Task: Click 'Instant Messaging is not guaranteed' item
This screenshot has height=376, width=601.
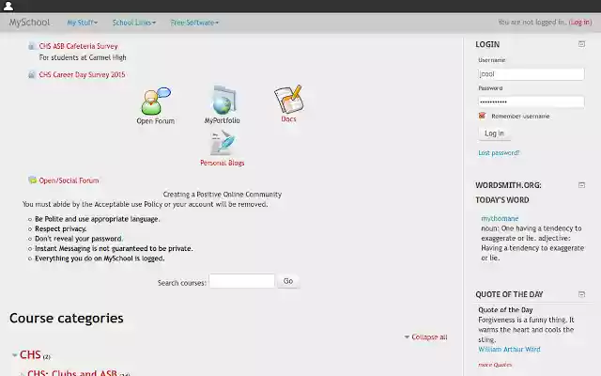Action: pos(114,248)
